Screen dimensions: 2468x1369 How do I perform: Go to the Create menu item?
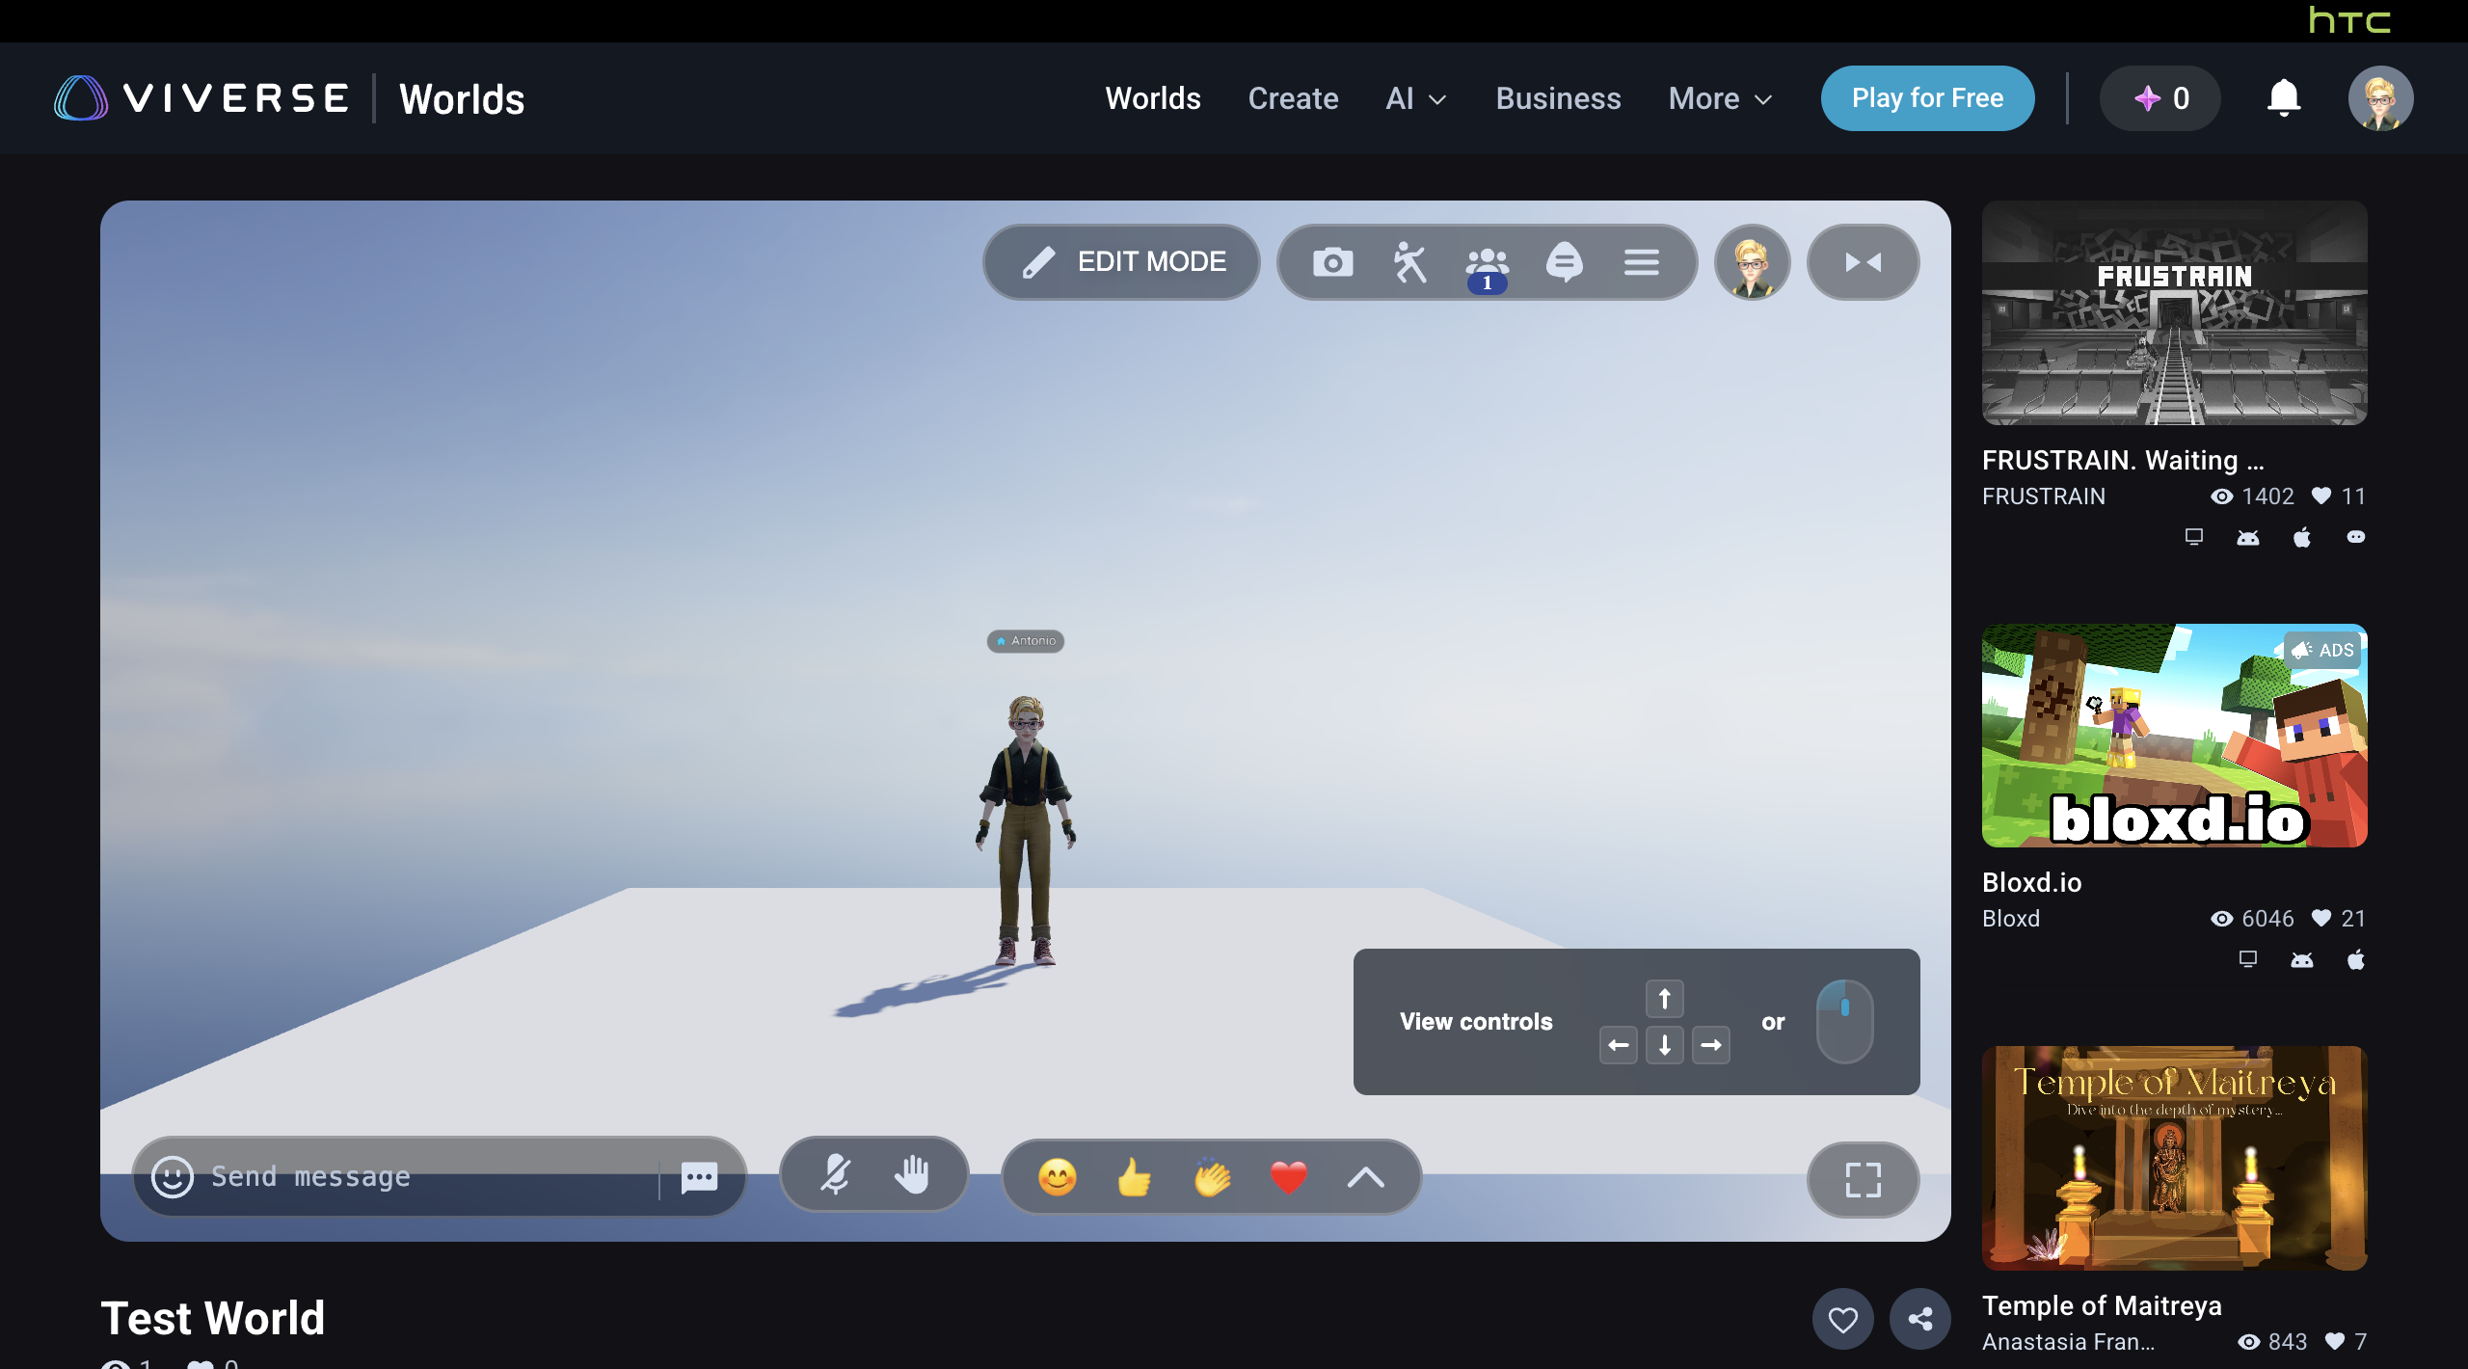[x=1293, y=98]
